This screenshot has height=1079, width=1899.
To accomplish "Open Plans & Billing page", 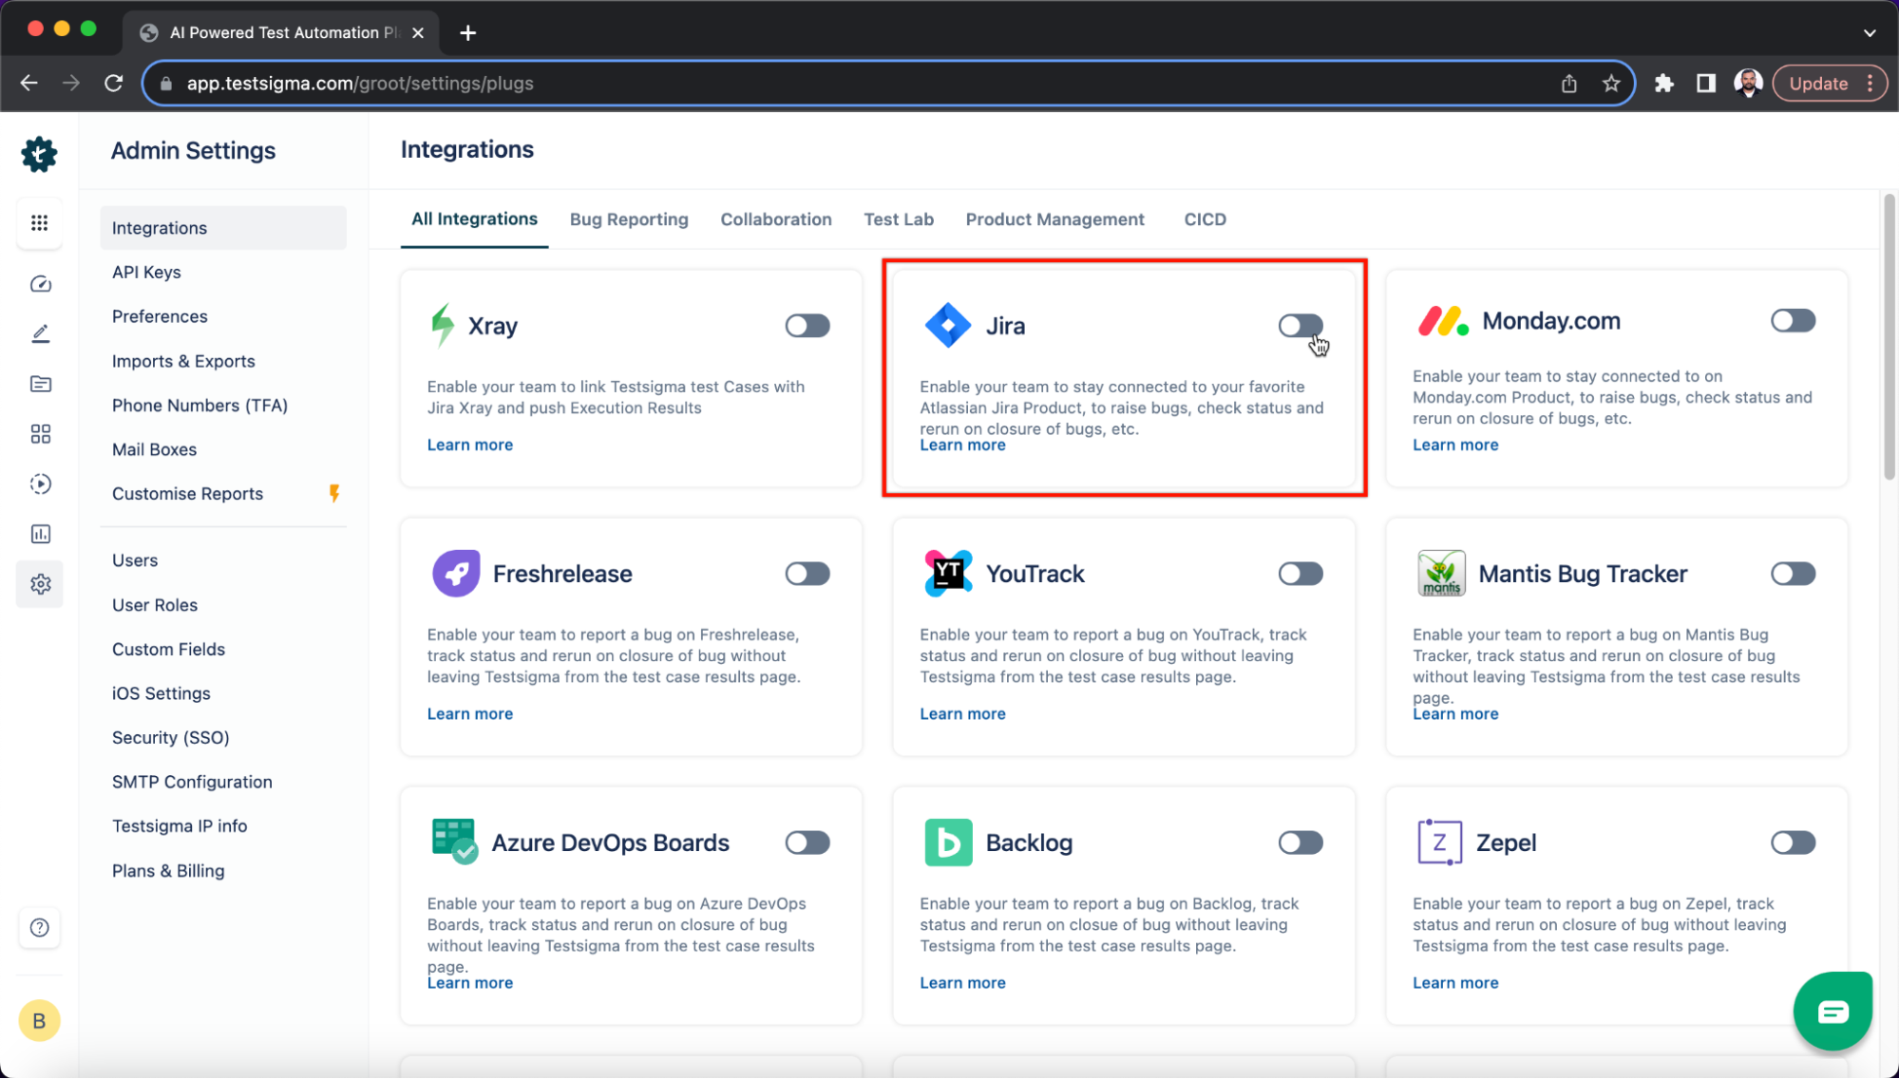I will pyautogui.click(x=168, y=871).
